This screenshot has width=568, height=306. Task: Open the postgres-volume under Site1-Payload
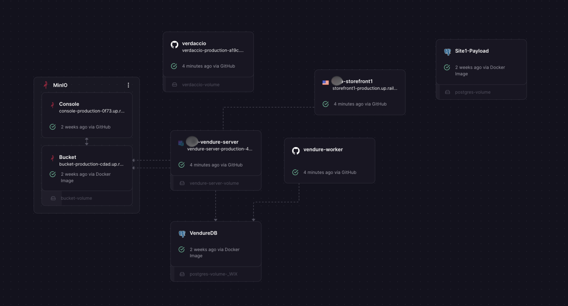(473, 92)
